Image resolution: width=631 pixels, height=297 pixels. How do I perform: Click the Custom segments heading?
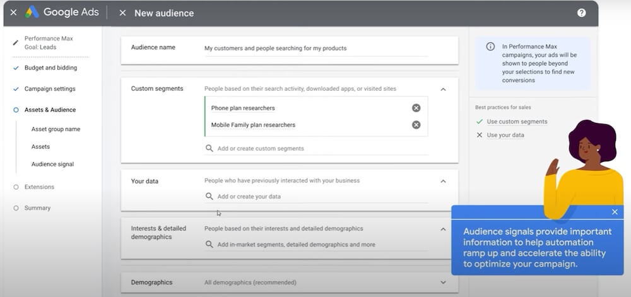157,88
